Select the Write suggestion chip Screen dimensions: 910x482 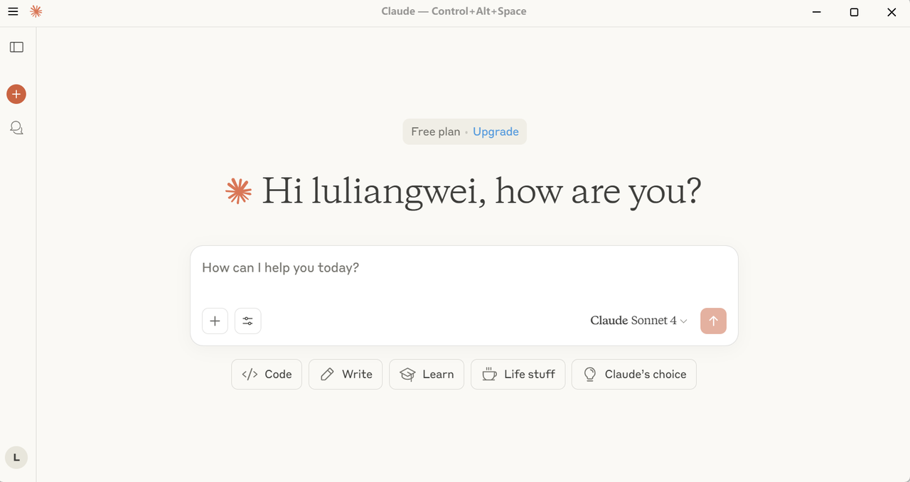click(x=346, y=374)
